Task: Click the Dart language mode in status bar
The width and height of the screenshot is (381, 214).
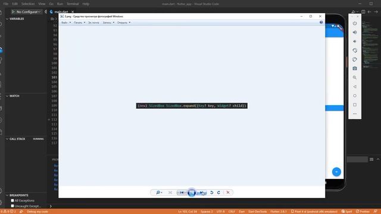Action: (242, 212)
